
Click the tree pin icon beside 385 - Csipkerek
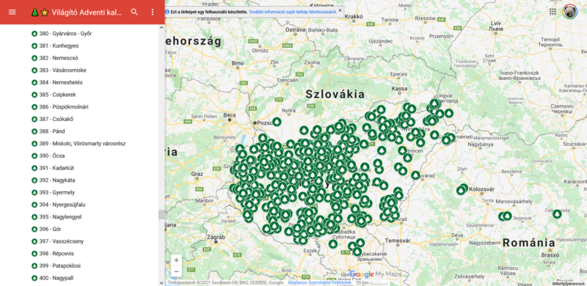pyautogui.click(x=34, y=95)
